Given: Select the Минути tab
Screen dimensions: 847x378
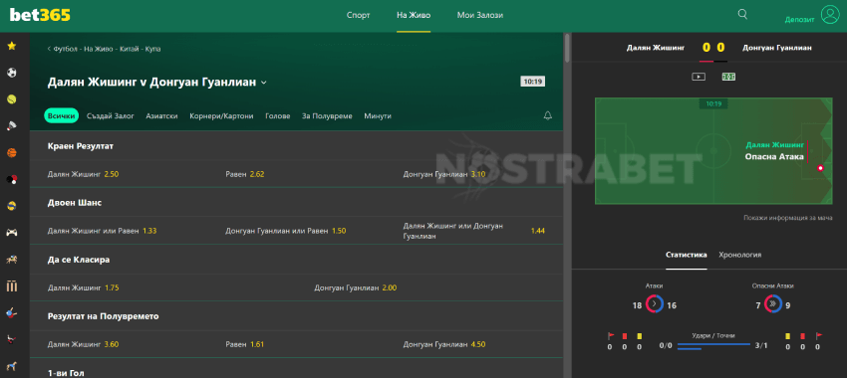Looking at the screenshot, I should (378, 116).
